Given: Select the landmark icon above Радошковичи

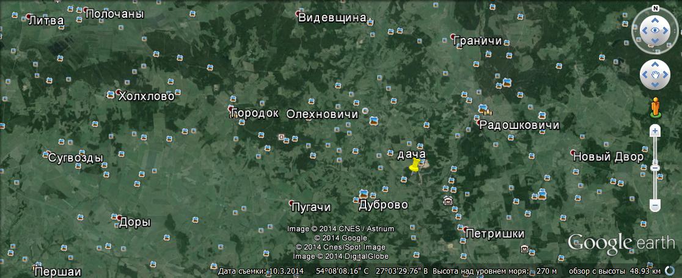Looking at the screenshot, I should pyautogui.click(x=486, y=109).
